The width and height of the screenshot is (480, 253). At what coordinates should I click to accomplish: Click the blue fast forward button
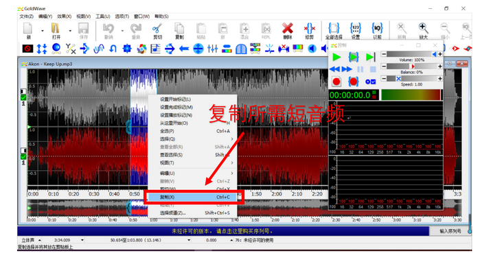coord(347,69)
